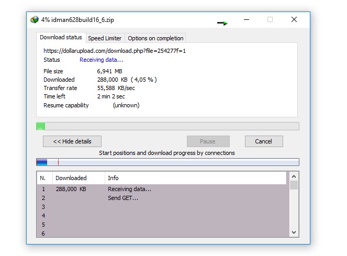Close the download window
The height and width of the screenshot is (256, 347).
point(294,20)
